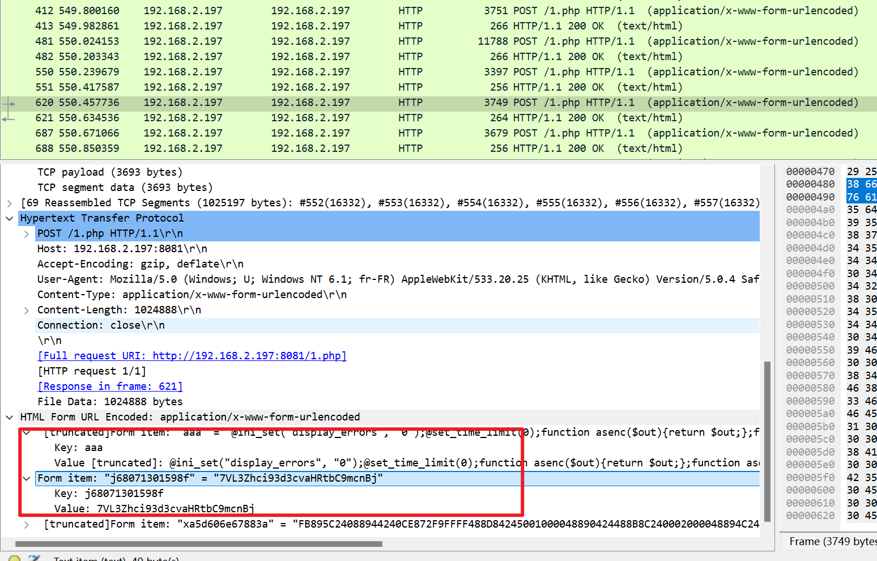Click hex offset 00000620 row
This screenshot has width=877, height=561.
pos(810,516)
